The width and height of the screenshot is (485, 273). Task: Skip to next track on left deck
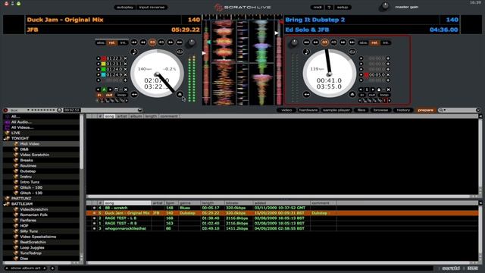[x=180, y=42]
